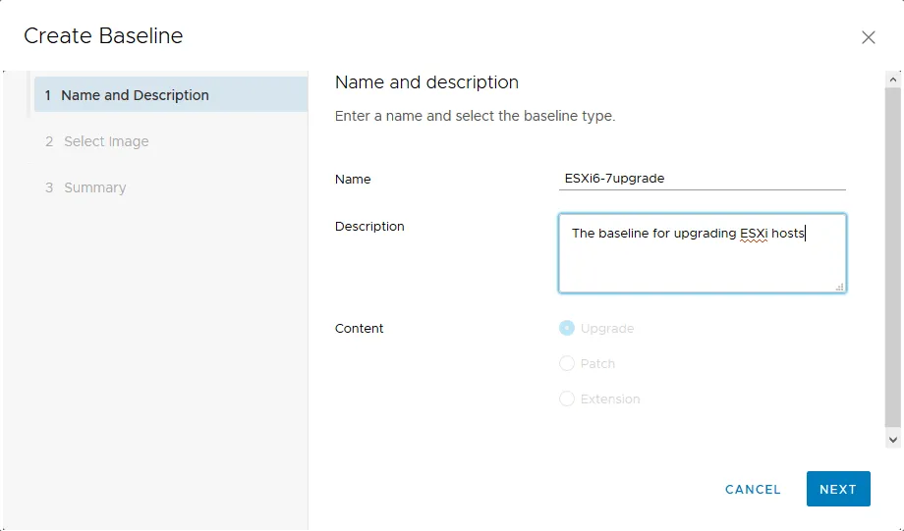Click the Content label

click(360, 329)
